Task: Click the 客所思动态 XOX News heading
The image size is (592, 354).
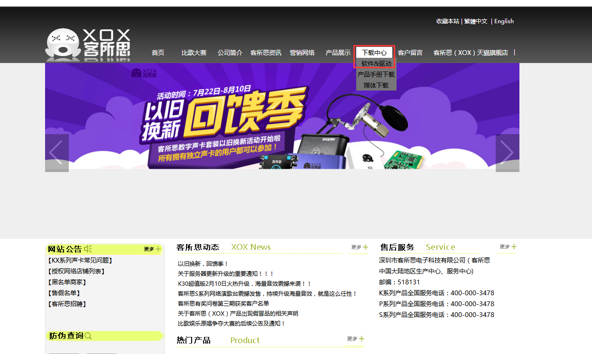Action: click(223, 247)
